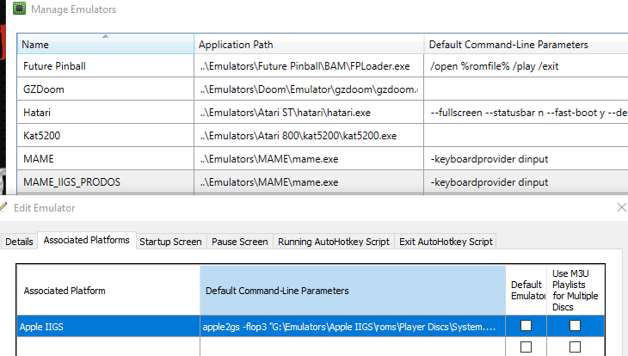Select the MAME emulator name cell
The image size is (628, 356).
point(105,158)
